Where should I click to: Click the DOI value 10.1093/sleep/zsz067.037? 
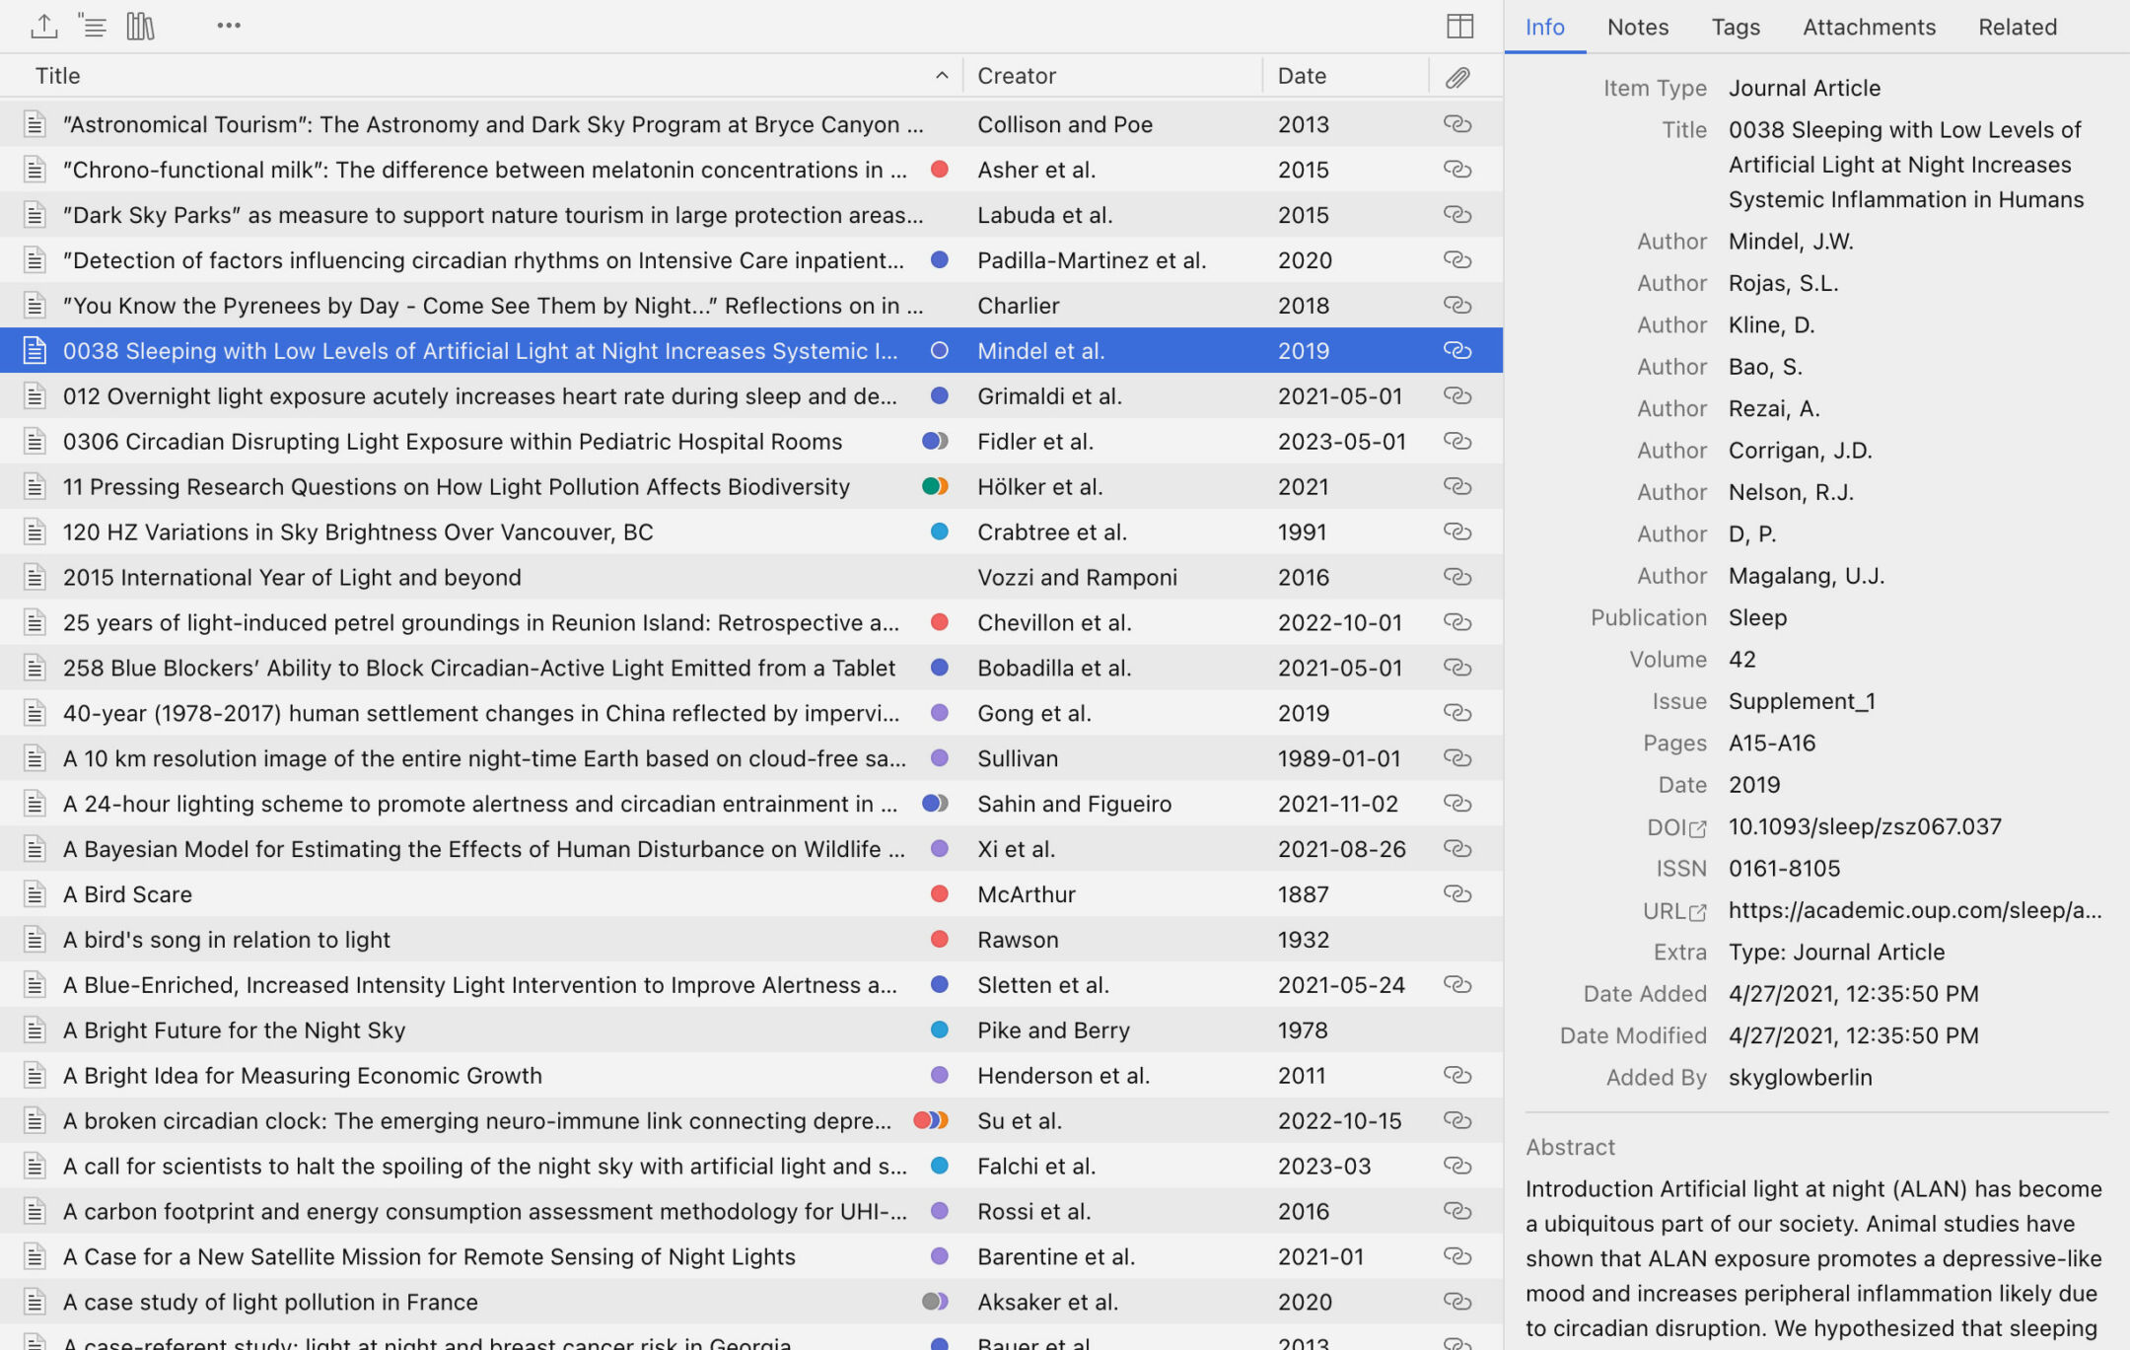point(1864,826)
